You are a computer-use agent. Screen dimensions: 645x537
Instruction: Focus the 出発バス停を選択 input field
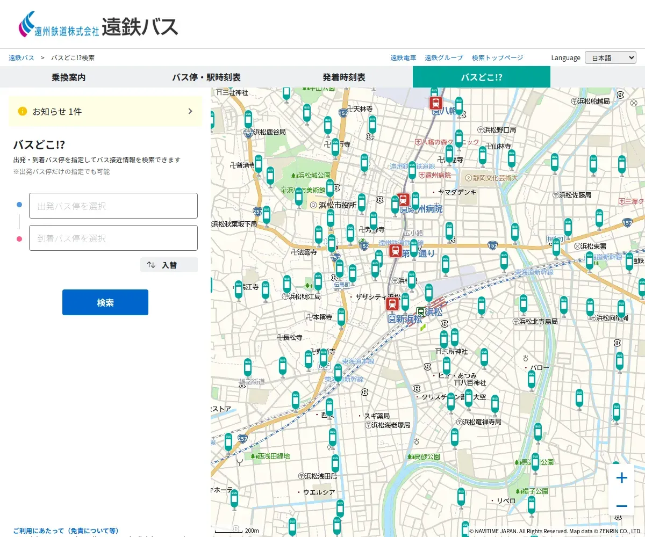tap(113, 206)
